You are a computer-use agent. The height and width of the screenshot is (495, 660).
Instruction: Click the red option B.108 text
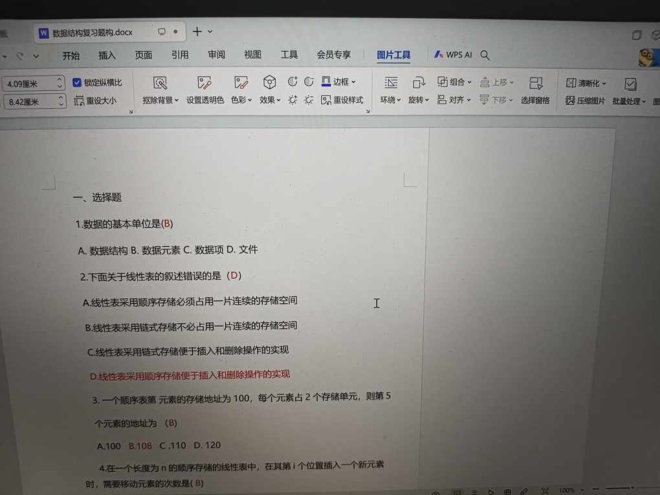pos(140,445)
